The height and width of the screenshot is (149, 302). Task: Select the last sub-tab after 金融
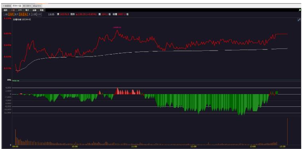point(41,10)
